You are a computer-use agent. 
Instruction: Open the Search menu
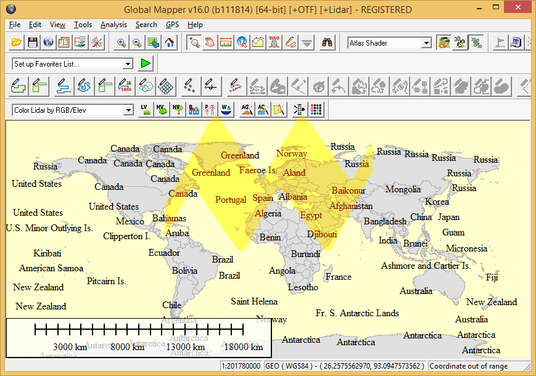tap(146, 25)
